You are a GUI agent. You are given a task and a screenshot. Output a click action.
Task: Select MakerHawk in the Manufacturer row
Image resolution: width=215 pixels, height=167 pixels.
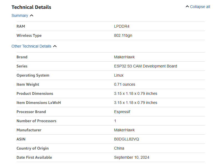[124, 130]
